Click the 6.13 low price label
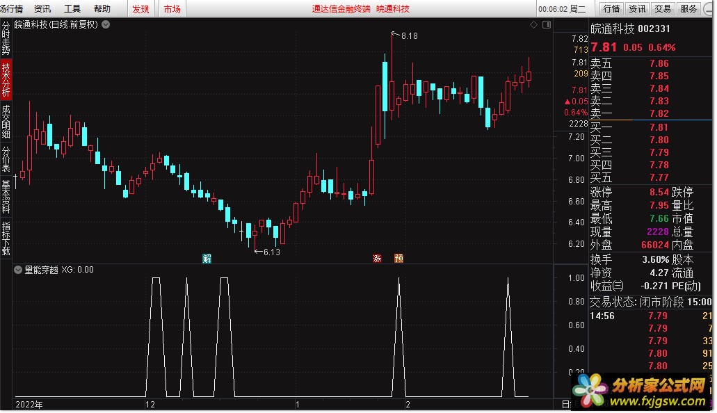 point(272,252)
